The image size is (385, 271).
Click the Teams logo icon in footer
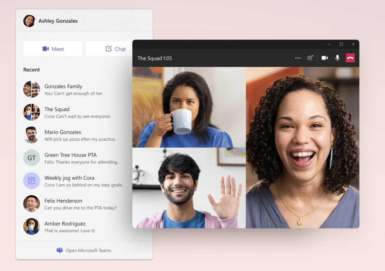[x=59, y=250]
